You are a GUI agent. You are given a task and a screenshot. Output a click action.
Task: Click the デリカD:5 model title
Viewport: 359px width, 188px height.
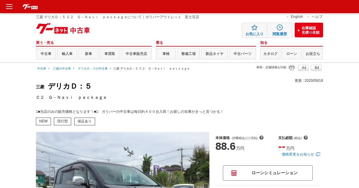point(69,86)
